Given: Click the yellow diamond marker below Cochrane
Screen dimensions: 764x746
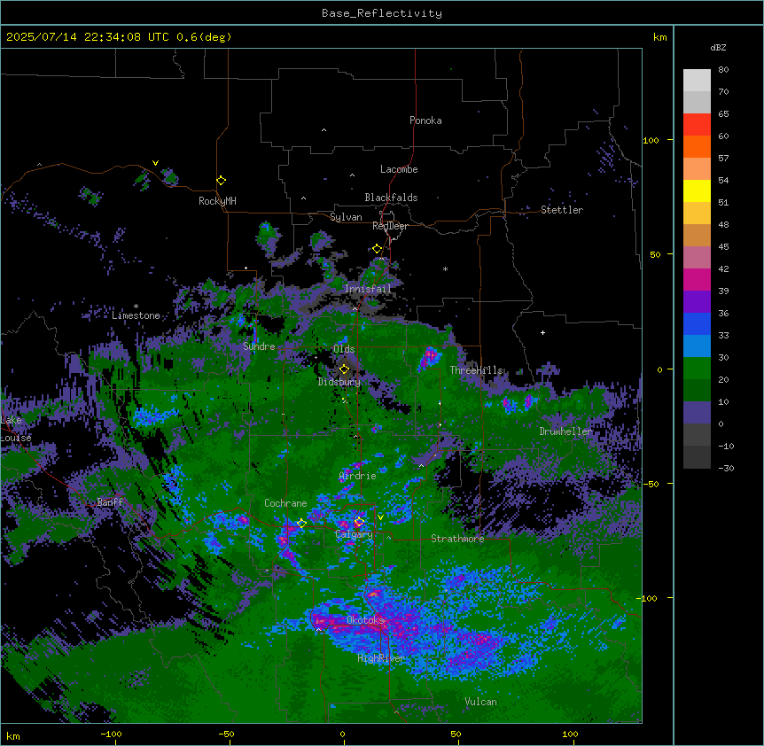Looking at the screenshot, I should pyautogui.click(x=301, y=524).
